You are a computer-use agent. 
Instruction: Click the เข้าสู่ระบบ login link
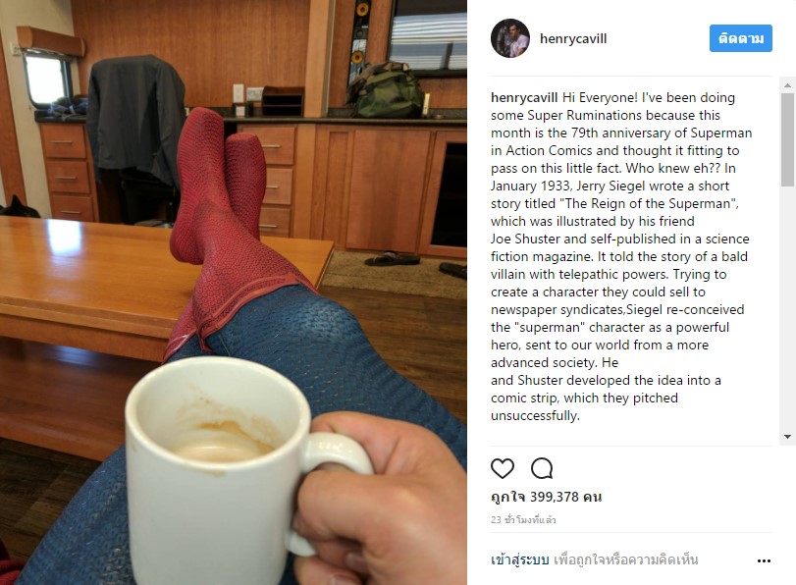click(x=520, y=559)
